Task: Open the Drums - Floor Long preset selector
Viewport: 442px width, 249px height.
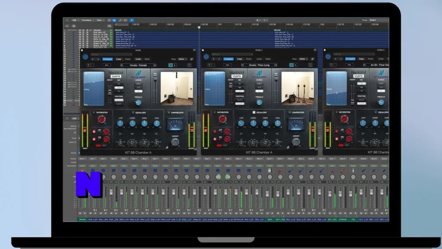Action: 259,65
